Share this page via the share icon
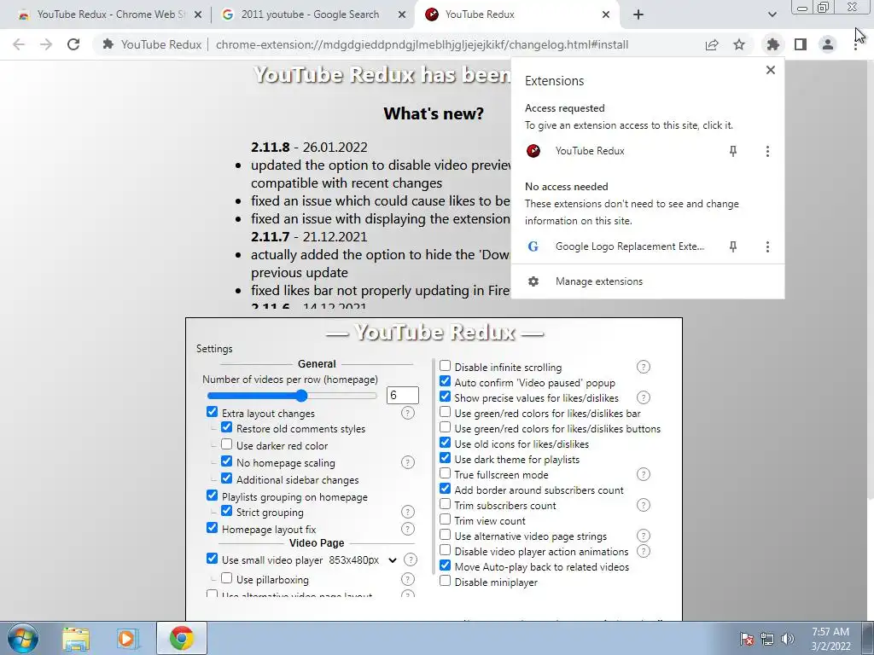The height and width of the screenshot is (655, 874). click(711, 44)
